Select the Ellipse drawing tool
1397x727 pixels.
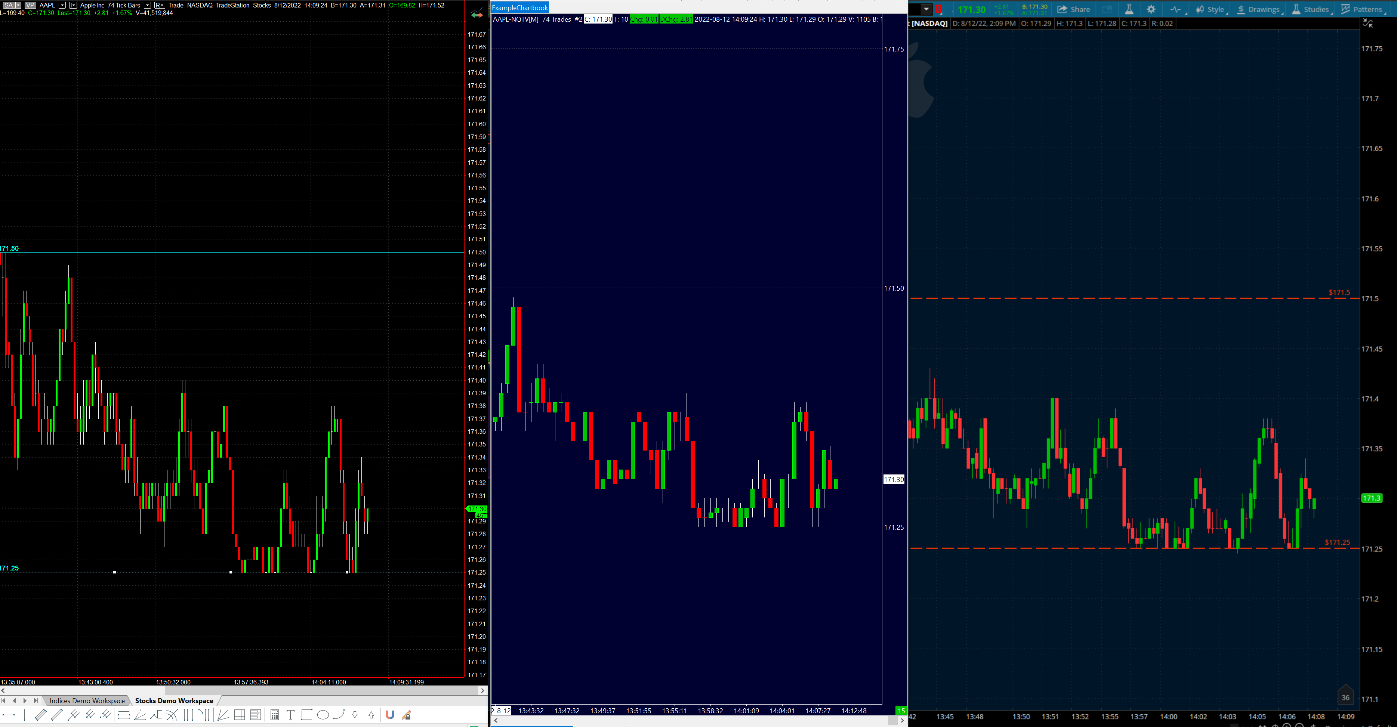[x=323, y=715]
